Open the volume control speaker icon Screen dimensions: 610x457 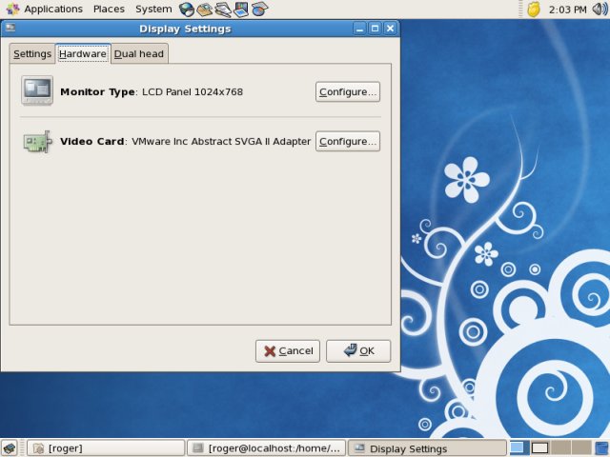(x=600, y=10)
